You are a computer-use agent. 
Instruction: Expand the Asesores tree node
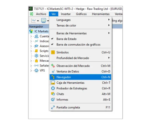pyautogui.click(x=31, y=46)
